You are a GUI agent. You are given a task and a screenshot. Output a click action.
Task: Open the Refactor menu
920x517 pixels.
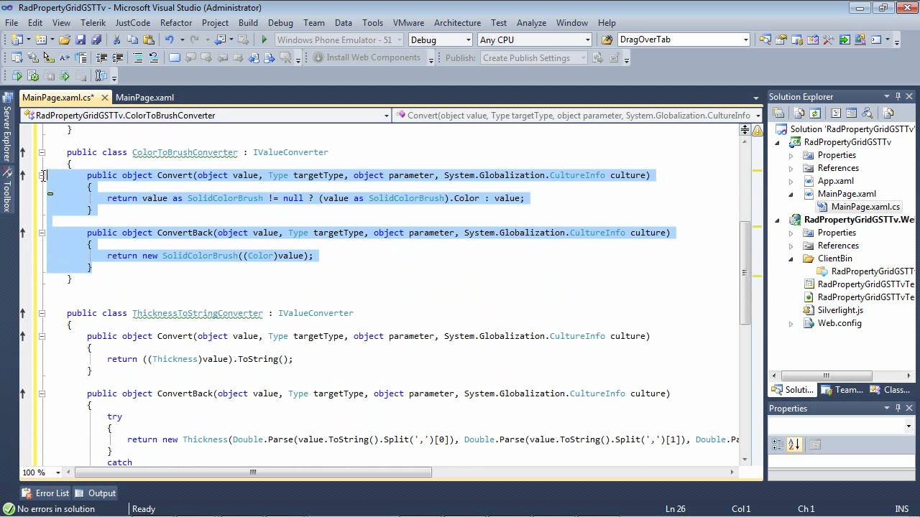(x=176, y=22)
